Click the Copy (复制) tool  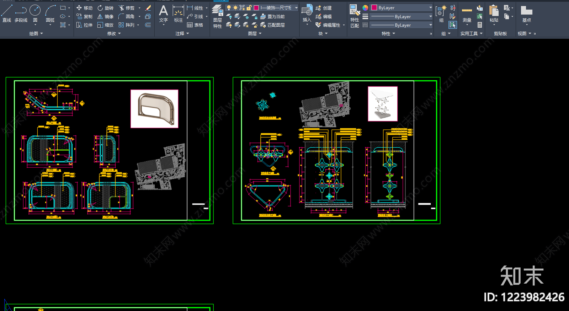(84, 16)
